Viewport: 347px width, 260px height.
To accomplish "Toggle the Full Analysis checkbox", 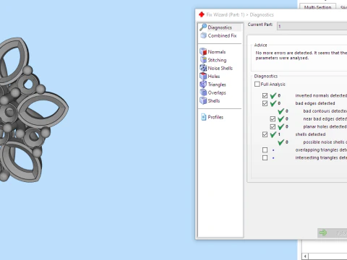I will [x=257, y=84].
